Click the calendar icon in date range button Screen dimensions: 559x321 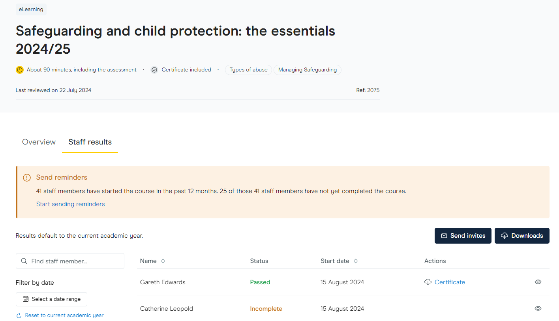tap(26, 299)
